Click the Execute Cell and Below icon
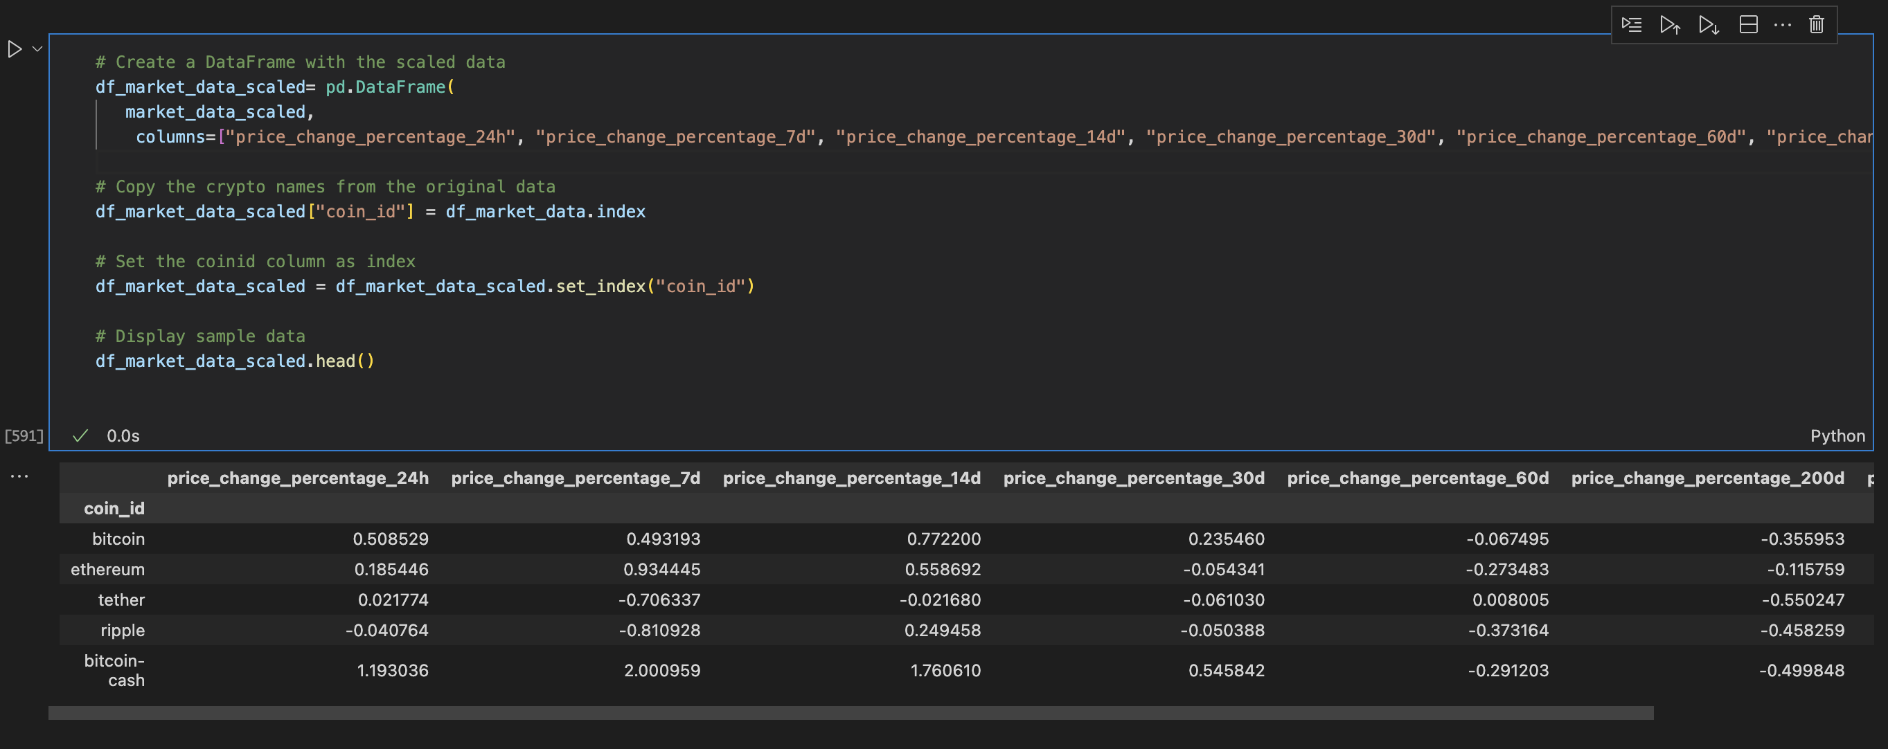The height and width of the screenshot is (749, 1888). coord(1709,24)
